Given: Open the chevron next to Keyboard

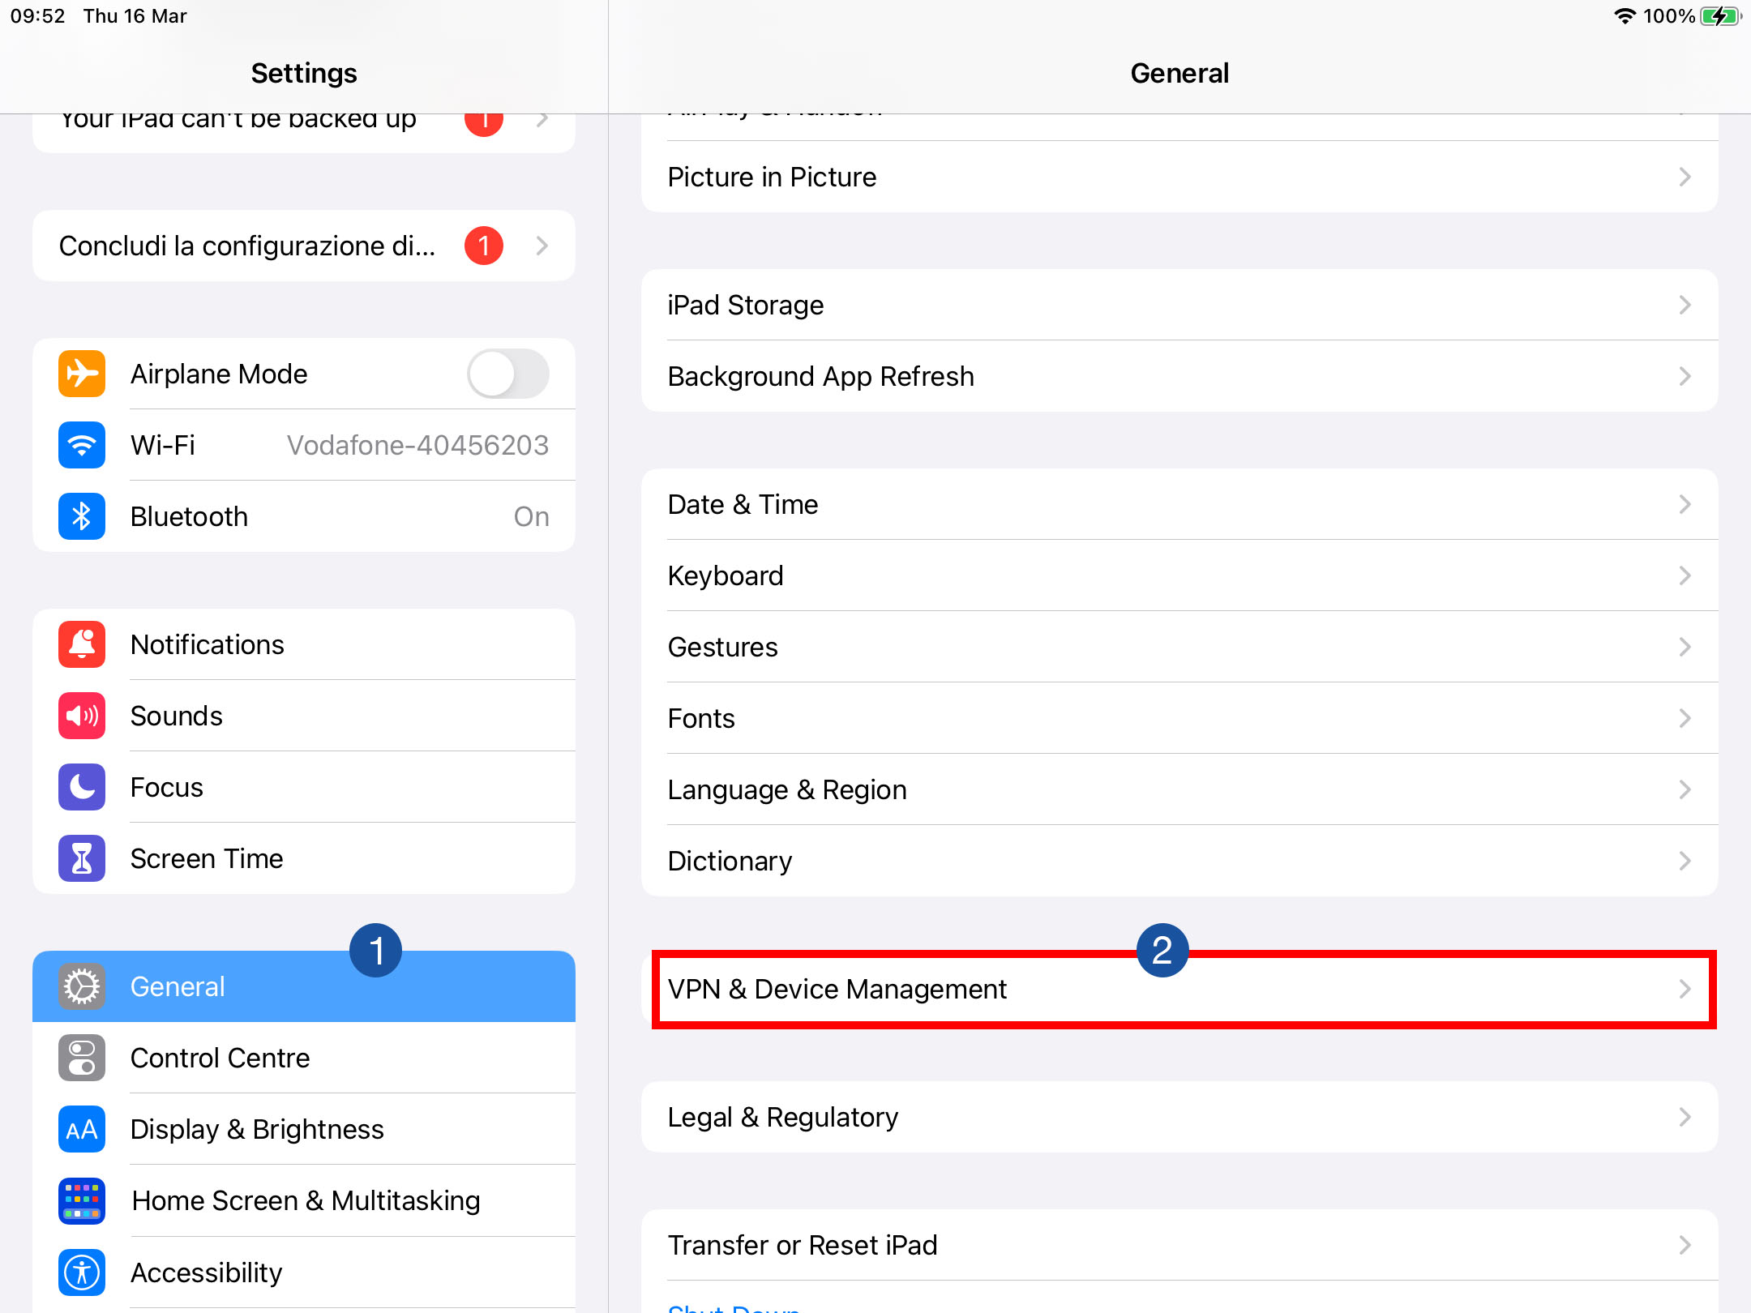Looking at the screenshot, I should point(1685,575).
